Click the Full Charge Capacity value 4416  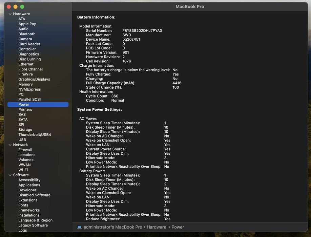(177, 83)
